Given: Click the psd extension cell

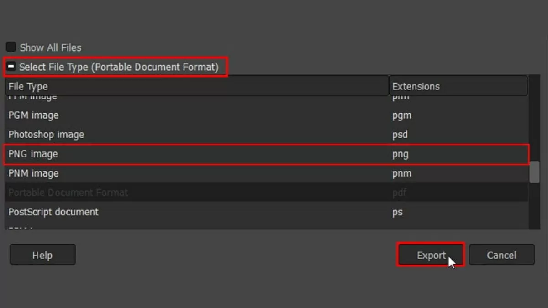Looking at the screenshot, I should [400, 135].
